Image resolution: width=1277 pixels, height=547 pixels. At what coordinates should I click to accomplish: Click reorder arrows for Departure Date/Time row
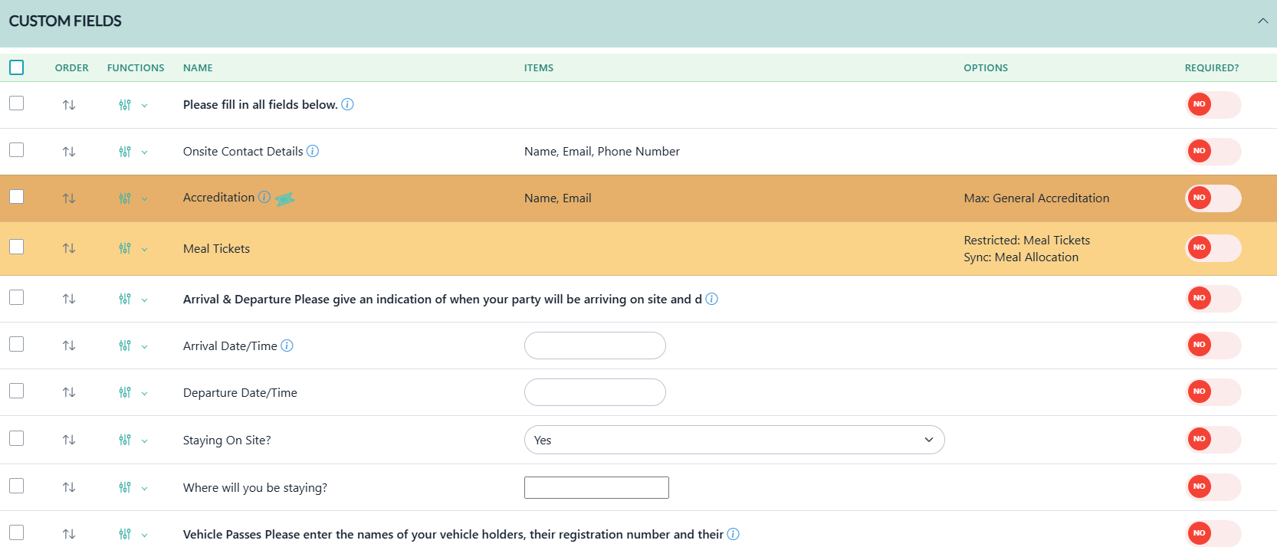click(69, 392)
